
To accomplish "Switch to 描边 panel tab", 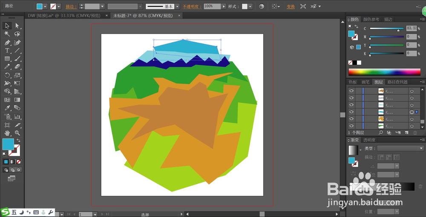I will pos(388,19).
